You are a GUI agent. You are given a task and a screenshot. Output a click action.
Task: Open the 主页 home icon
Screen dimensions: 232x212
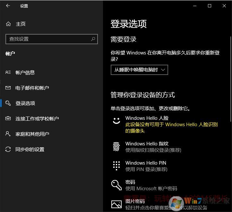tap(8, 24)
